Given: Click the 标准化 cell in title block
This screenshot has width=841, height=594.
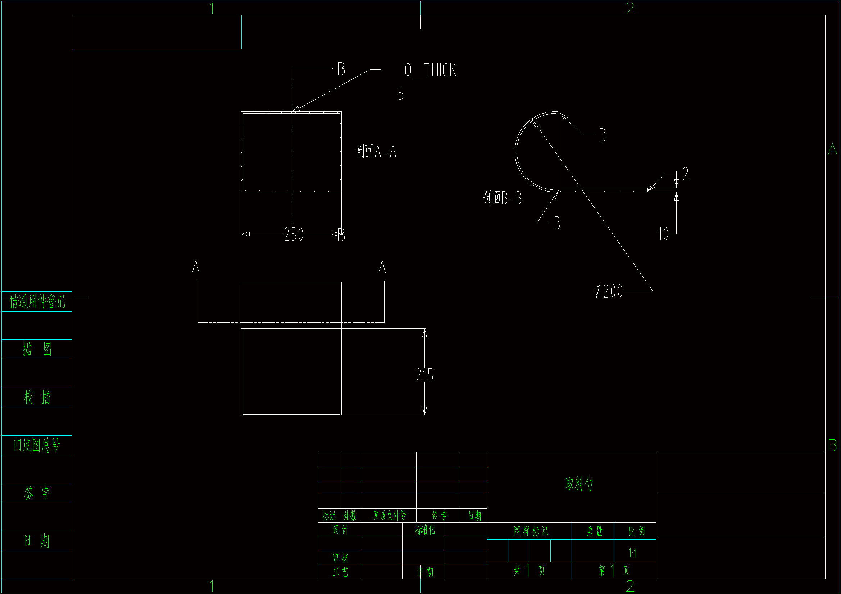Looking at the screenshot, I should (424, 530).
